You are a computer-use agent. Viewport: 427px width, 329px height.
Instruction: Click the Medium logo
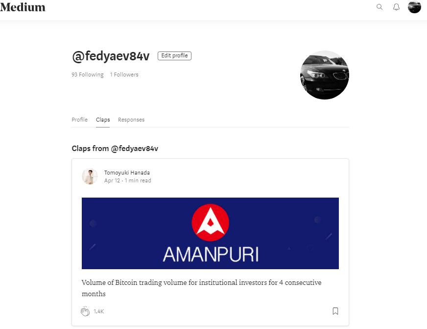(x=23, y=7)
